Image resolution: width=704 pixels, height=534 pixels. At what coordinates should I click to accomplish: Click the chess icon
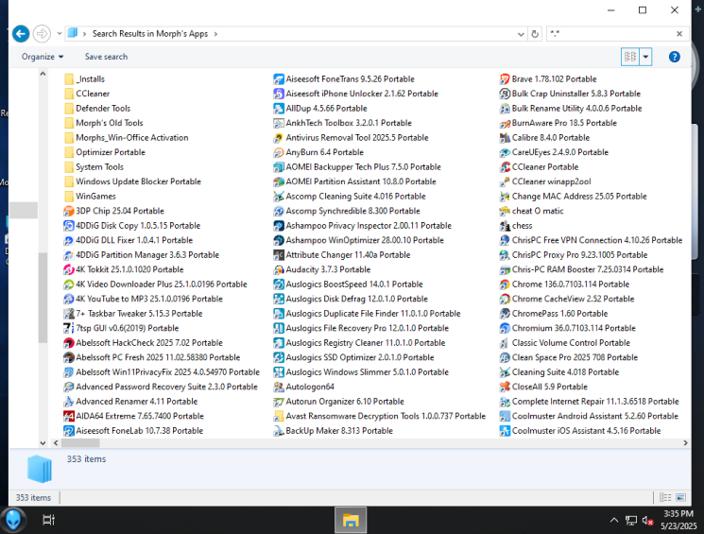click(505, 226)
